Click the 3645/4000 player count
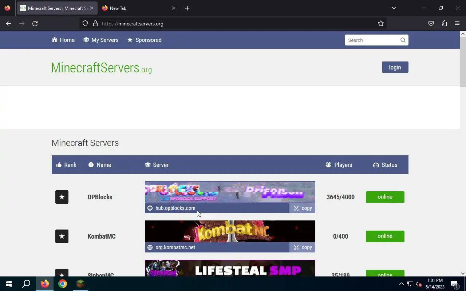Viewport: 466px width, 291px height. [x=340, y=197]
